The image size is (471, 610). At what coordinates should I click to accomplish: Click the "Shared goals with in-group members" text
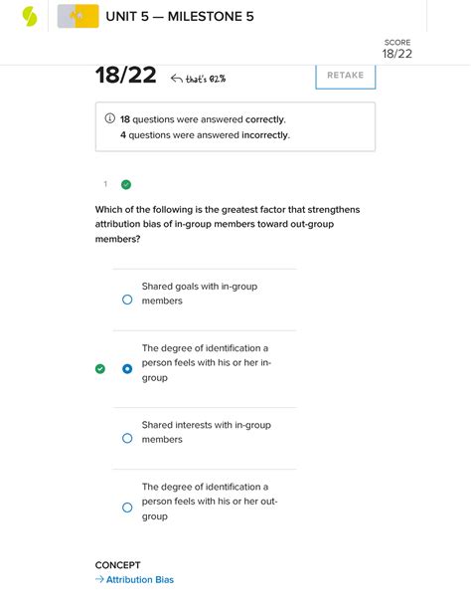coord(200,294)
